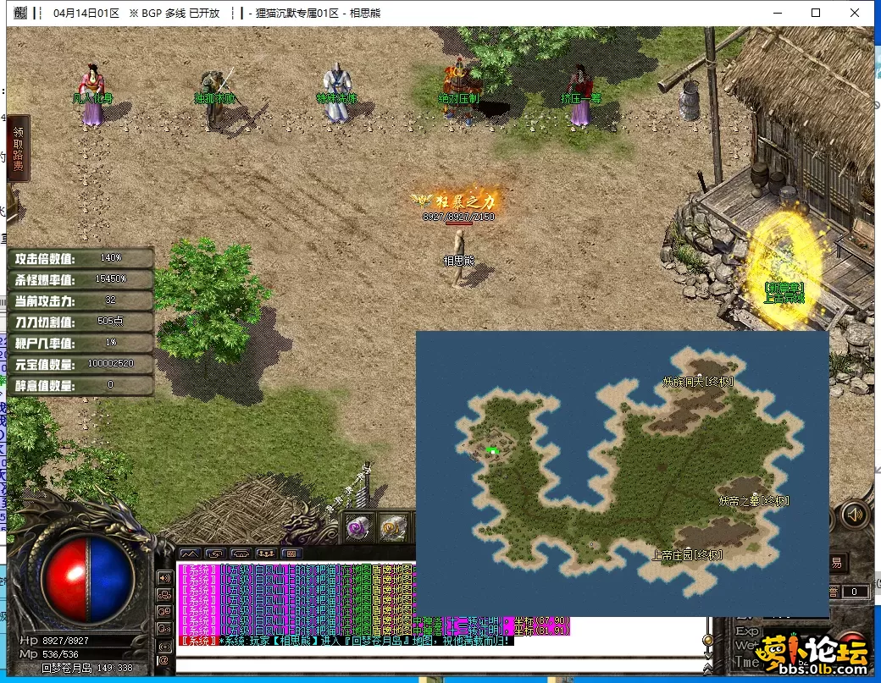
Task: Click the 杀怪爆率值 15450% stat row
Action: click(x=81, y=279)
